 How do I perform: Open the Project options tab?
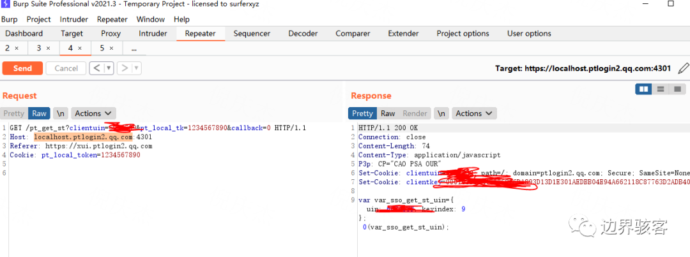click(x=463, y=33)
